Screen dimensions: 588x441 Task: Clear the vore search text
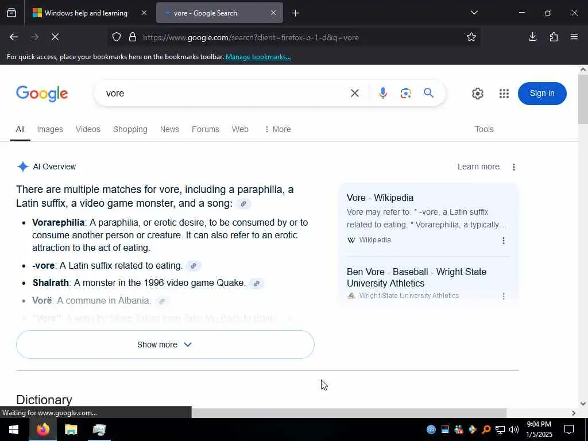355,93
